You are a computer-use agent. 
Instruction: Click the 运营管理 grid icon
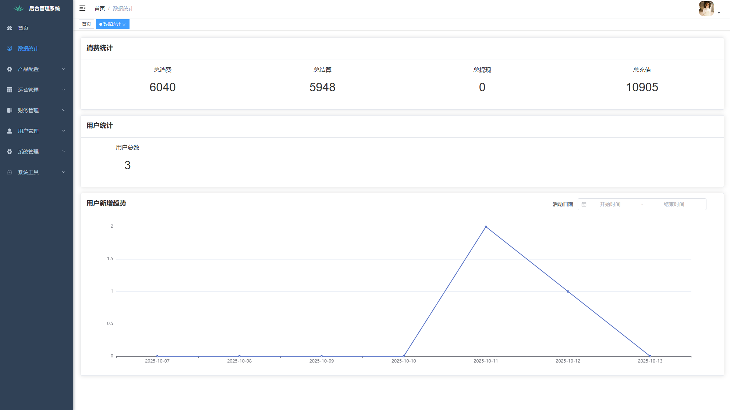(10, 90)
